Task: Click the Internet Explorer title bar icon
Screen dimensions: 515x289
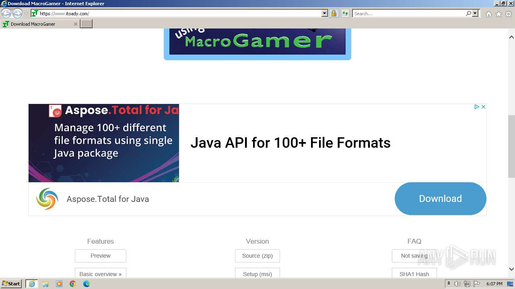Action: [4, 4]
